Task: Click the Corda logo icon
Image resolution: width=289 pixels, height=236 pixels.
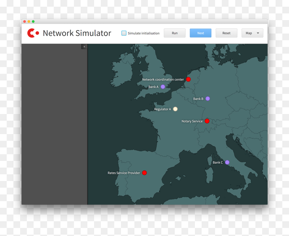Action: pos(33,33)
